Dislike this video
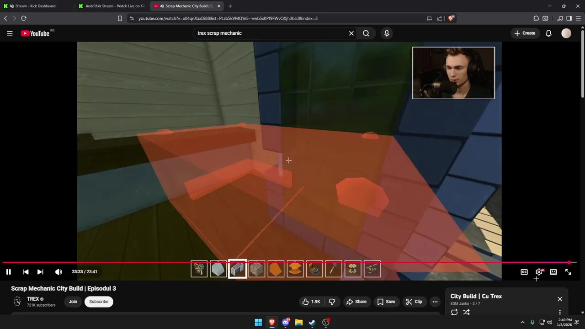The width and height of the screenshot is (585, 329). pyautogui.click(x=332, y=302)
